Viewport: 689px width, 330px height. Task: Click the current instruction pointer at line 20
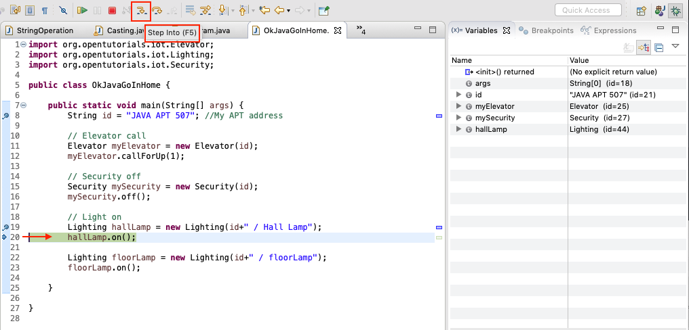(x=5, y=237)
